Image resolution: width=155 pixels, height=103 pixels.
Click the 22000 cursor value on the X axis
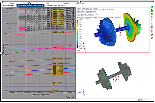coord(55,91)
